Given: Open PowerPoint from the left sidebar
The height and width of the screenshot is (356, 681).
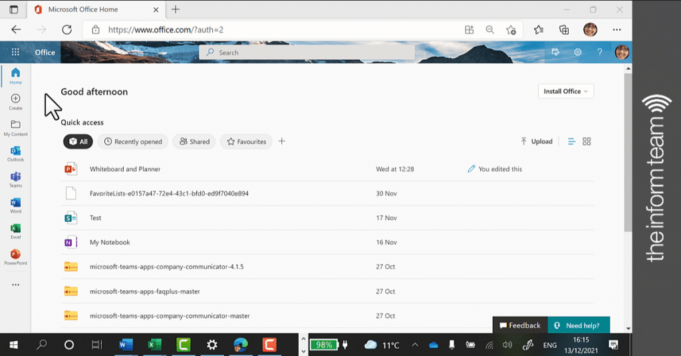Looking at the screenshot, I should pyautogui.click(x=16, y=258).
